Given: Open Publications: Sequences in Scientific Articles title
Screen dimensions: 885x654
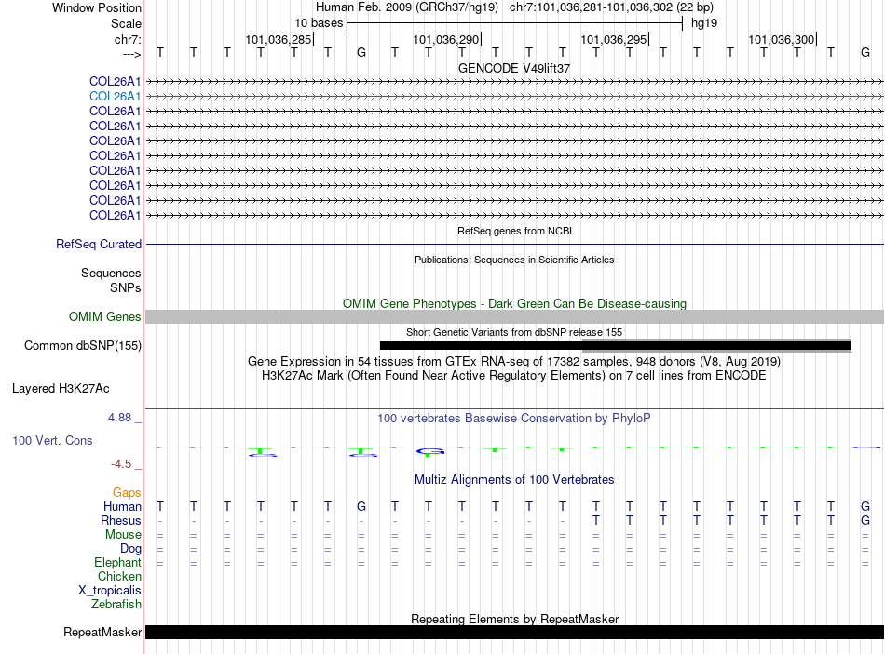Looking at the screenshot, I should coord(514,260).
